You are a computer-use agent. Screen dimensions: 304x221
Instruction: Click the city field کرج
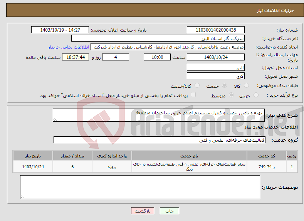click(216, 76)
